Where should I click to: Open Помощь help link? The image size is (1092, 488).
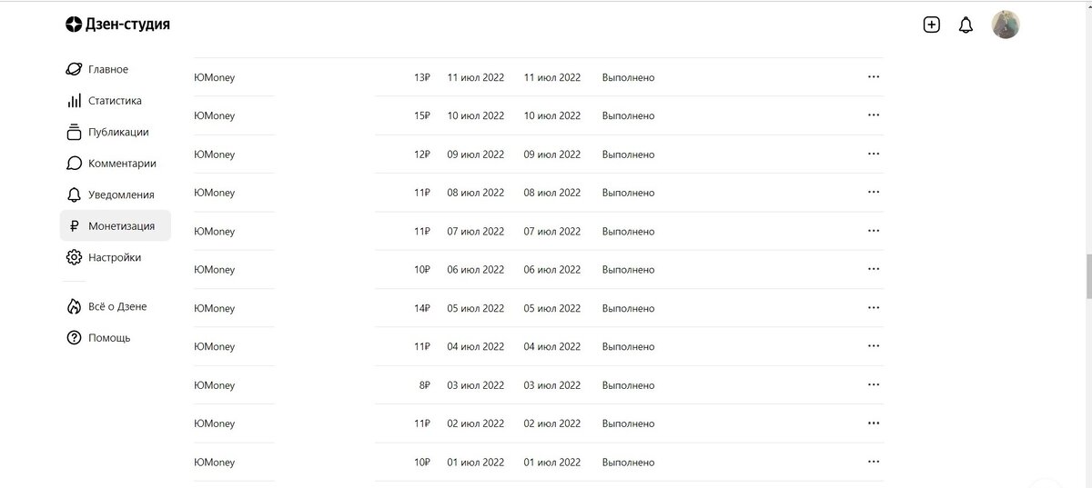coord(109,338)
